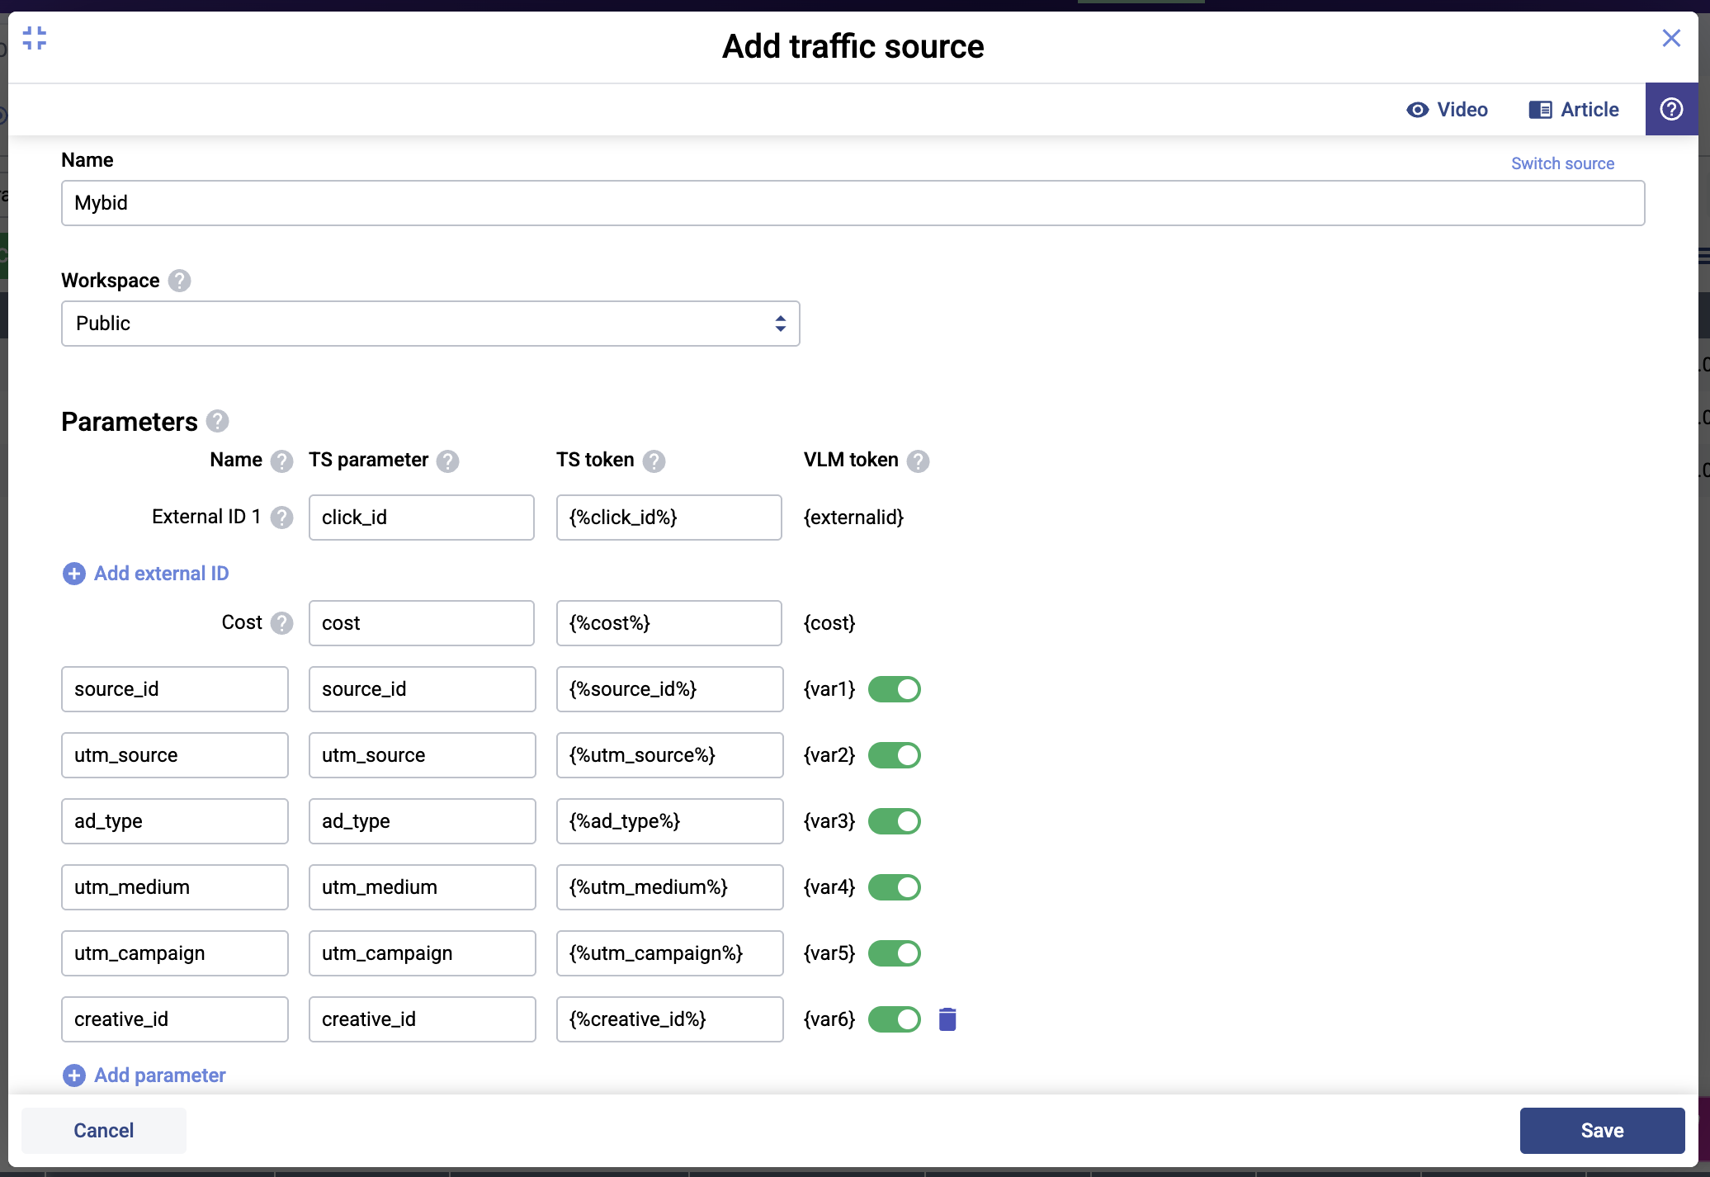Screen dimensions: 1710x1177
Task: Delete the creative_id parameter with the trash icon
Action: click(x=947, y=1019)
